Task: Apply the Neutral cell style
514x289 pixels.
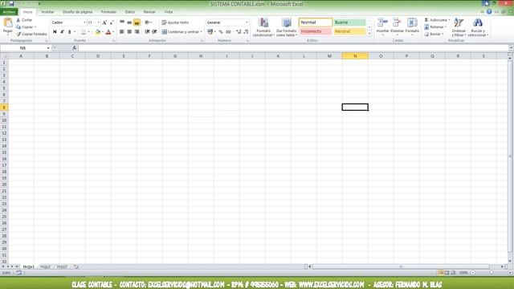Action: tap(349, 31)
